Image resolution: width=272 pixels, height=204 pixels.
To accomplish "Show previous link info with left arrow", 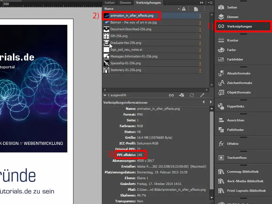I will pyautogui.click(x=203, y=102).
